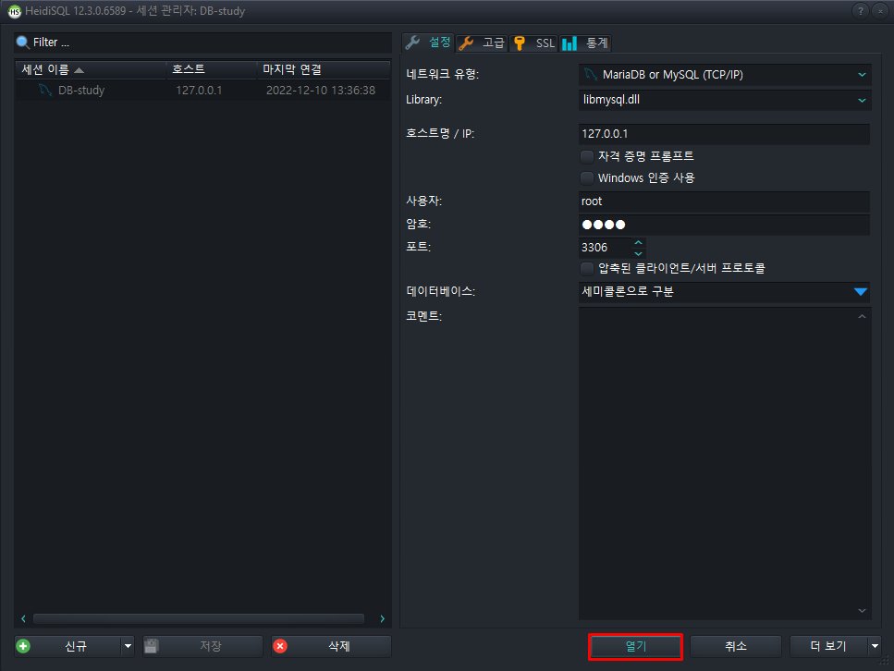Click the 더 보기 button
The image size is (894, 671).
point(829,646)
